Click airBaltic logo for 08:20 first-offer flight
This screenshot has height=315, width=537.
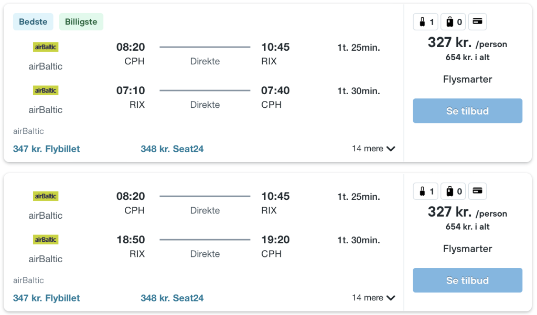(46, 47)
